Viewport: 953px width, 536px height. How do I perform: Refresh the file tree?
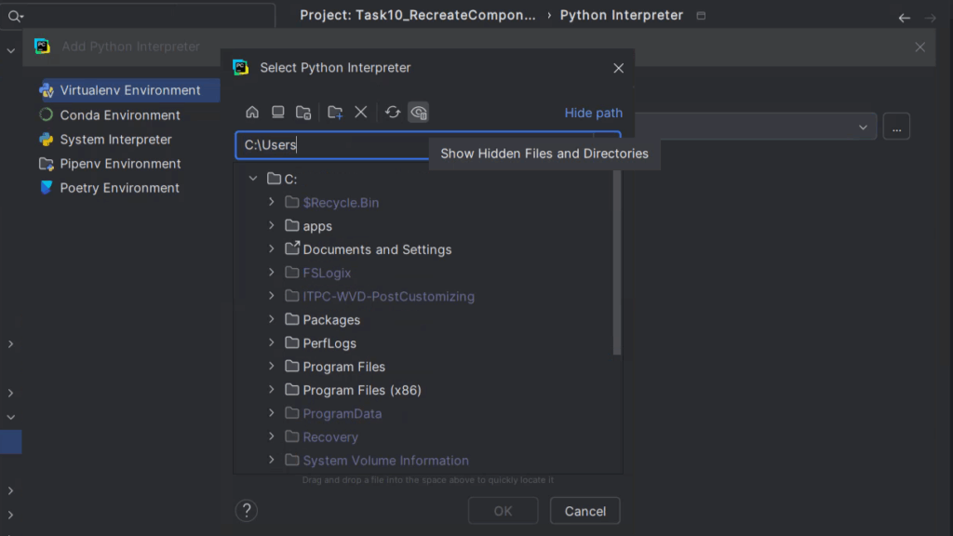[393, 113]
